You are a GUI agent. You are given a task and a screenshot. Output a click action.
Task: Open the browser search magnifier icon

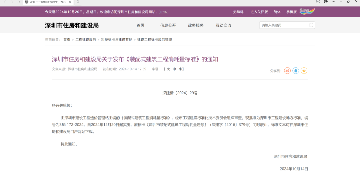(x=78, y=2)
